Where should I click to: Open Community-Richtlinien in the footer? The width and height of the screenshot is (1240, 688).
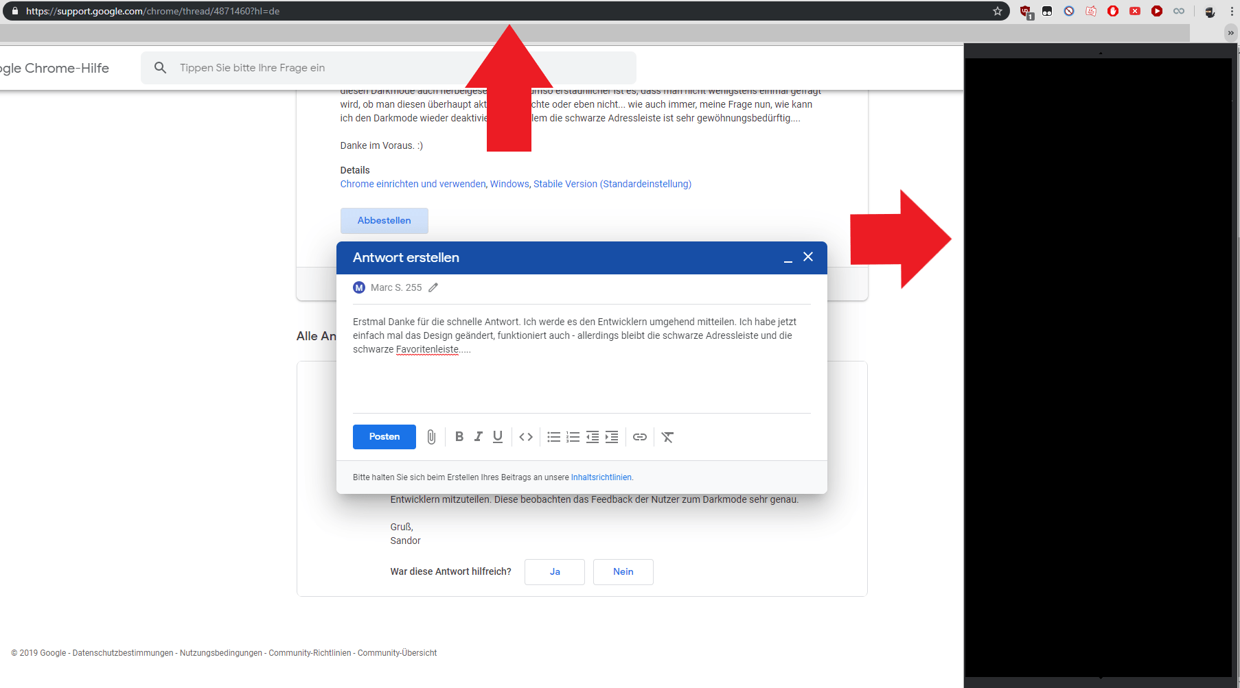pos(310,653)
